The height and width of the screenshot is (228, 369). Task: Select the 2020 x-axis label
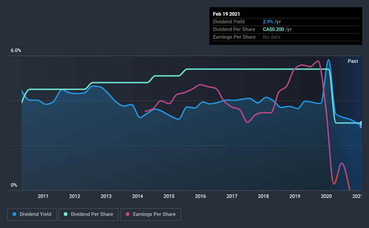coord(326,196)
